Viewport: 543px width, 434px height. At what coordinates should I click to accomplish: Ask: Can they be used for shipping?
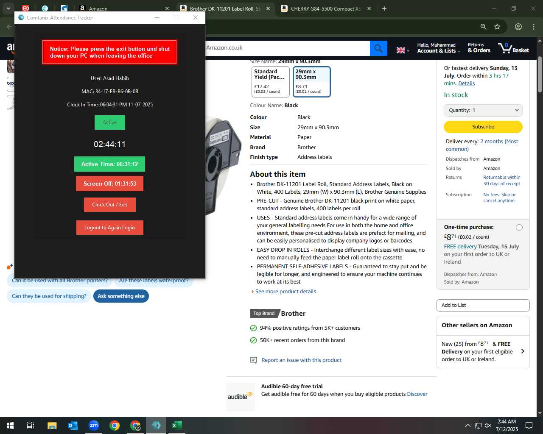click(x=49, y=296)
